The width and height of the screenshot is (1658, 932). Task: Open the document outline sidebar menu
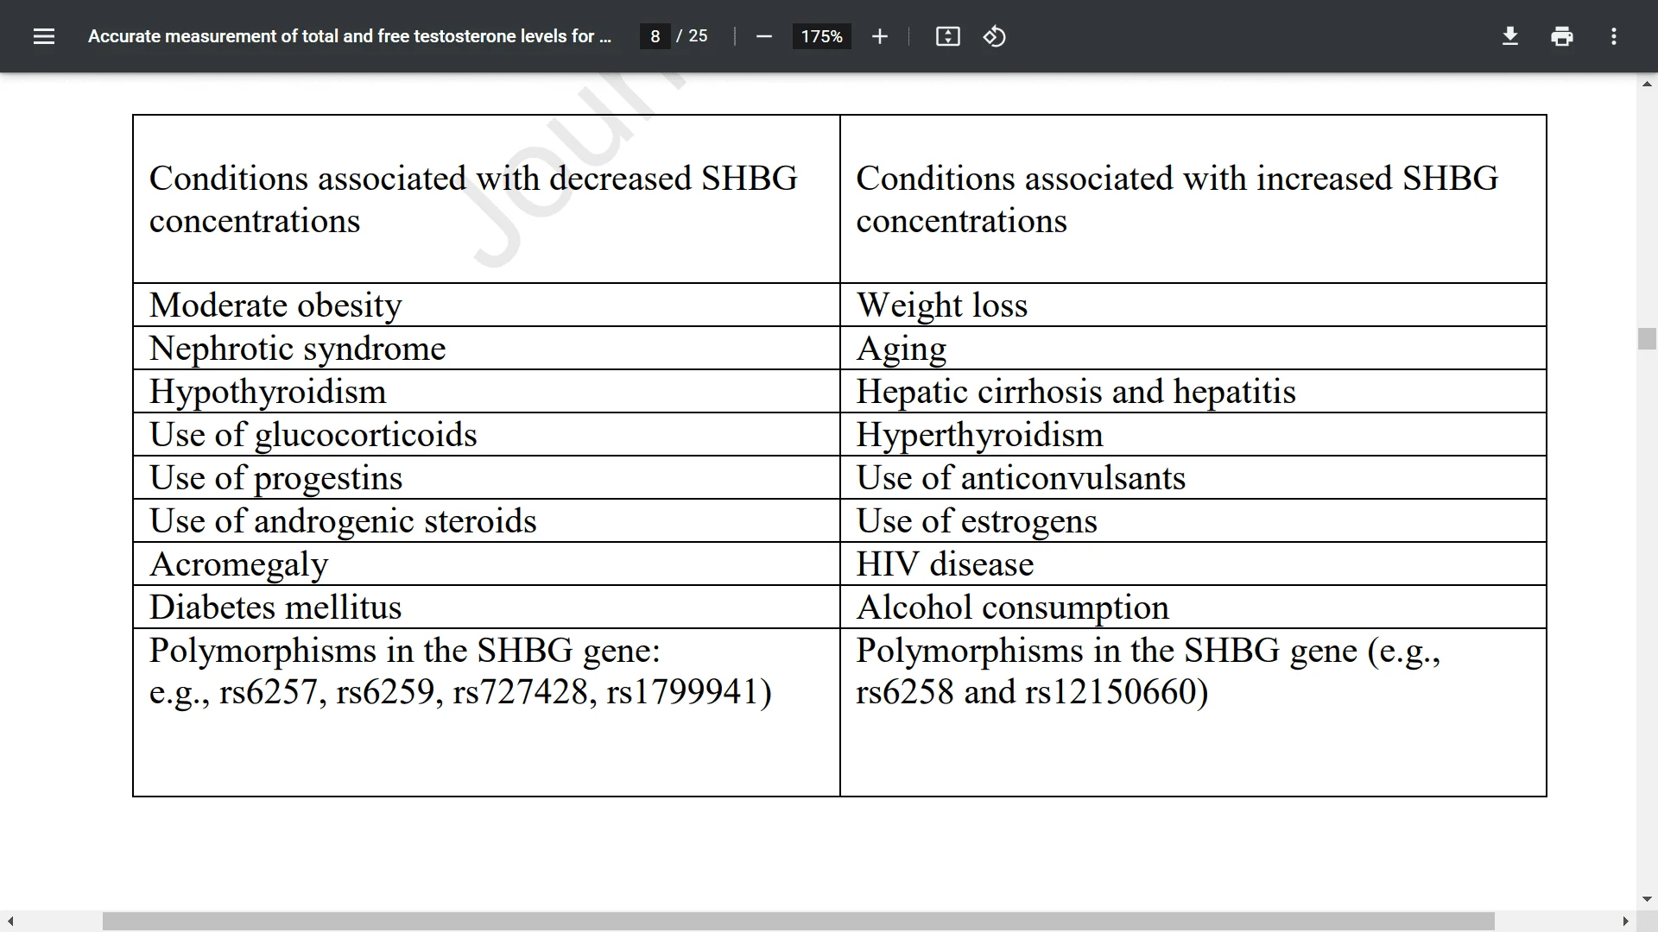[x=43, y=36]
